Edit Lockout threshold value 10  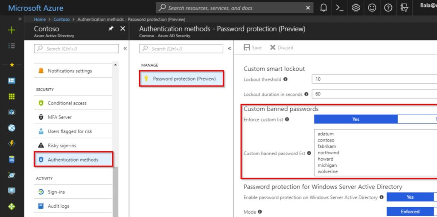point(374,79)
